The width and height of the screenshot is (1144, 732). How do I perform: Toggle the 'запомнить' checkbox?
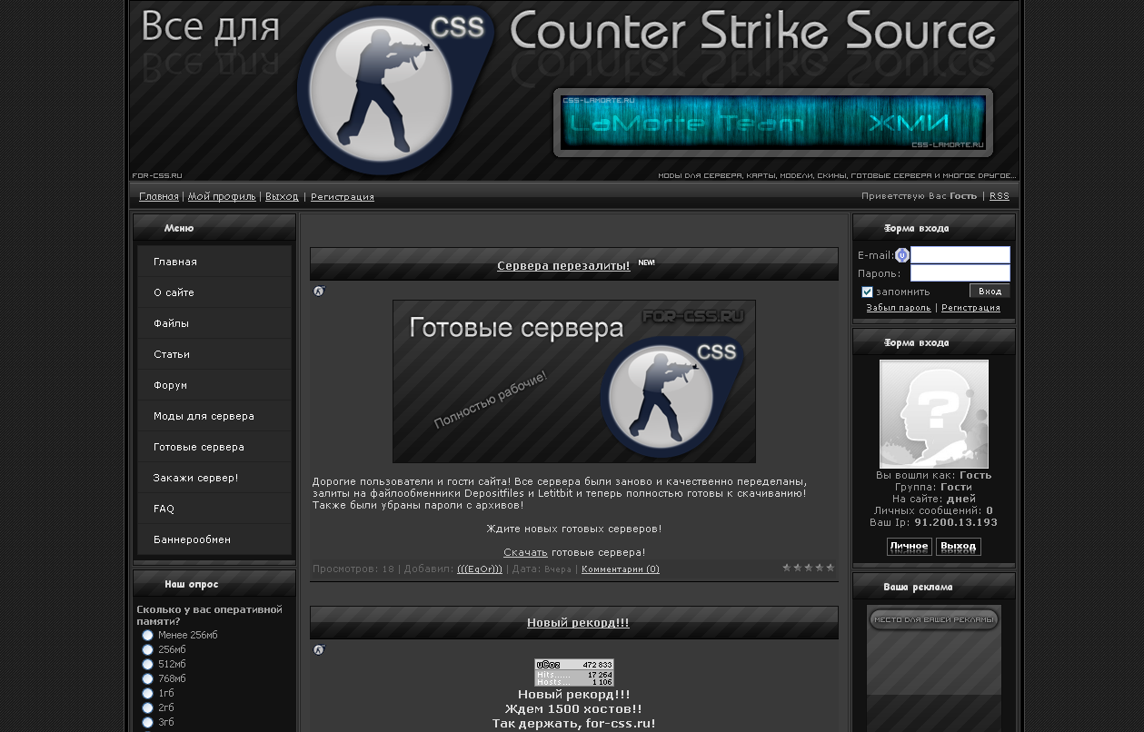(x=867, y=292)
